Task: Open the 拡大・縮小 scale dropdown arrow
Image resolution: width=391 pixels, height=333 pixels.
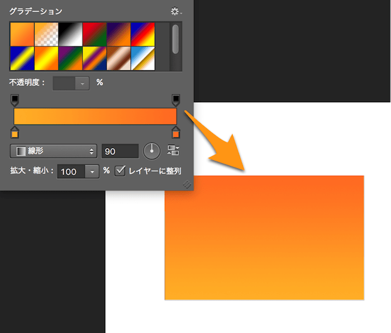Action: click(92, 172)
